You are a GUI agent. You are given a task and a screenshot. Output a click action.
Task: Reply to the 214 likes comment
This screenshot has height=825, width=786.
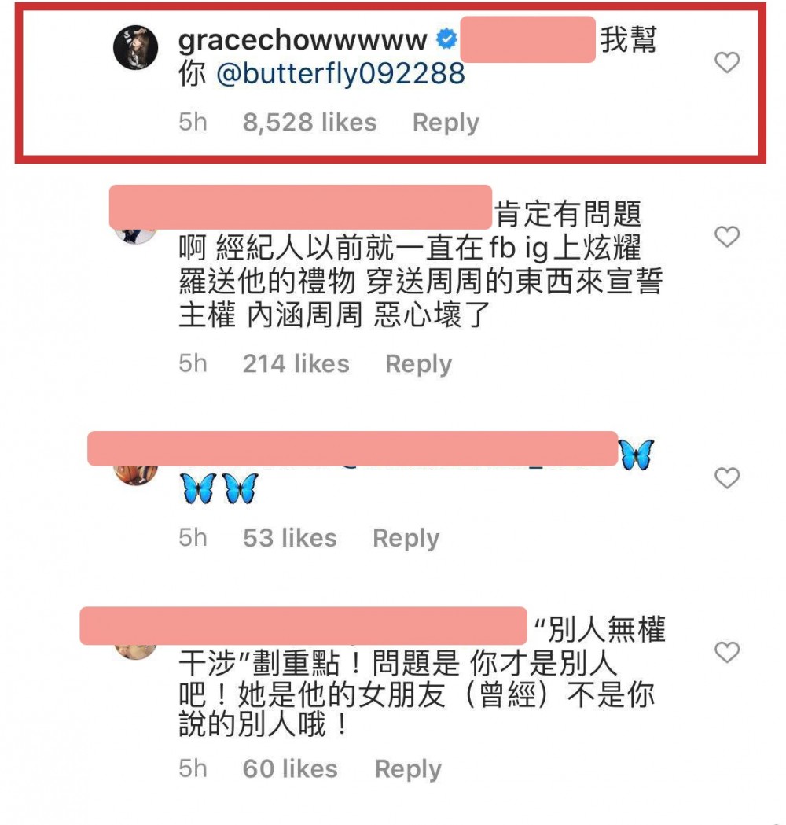click(x=418, y=364)
